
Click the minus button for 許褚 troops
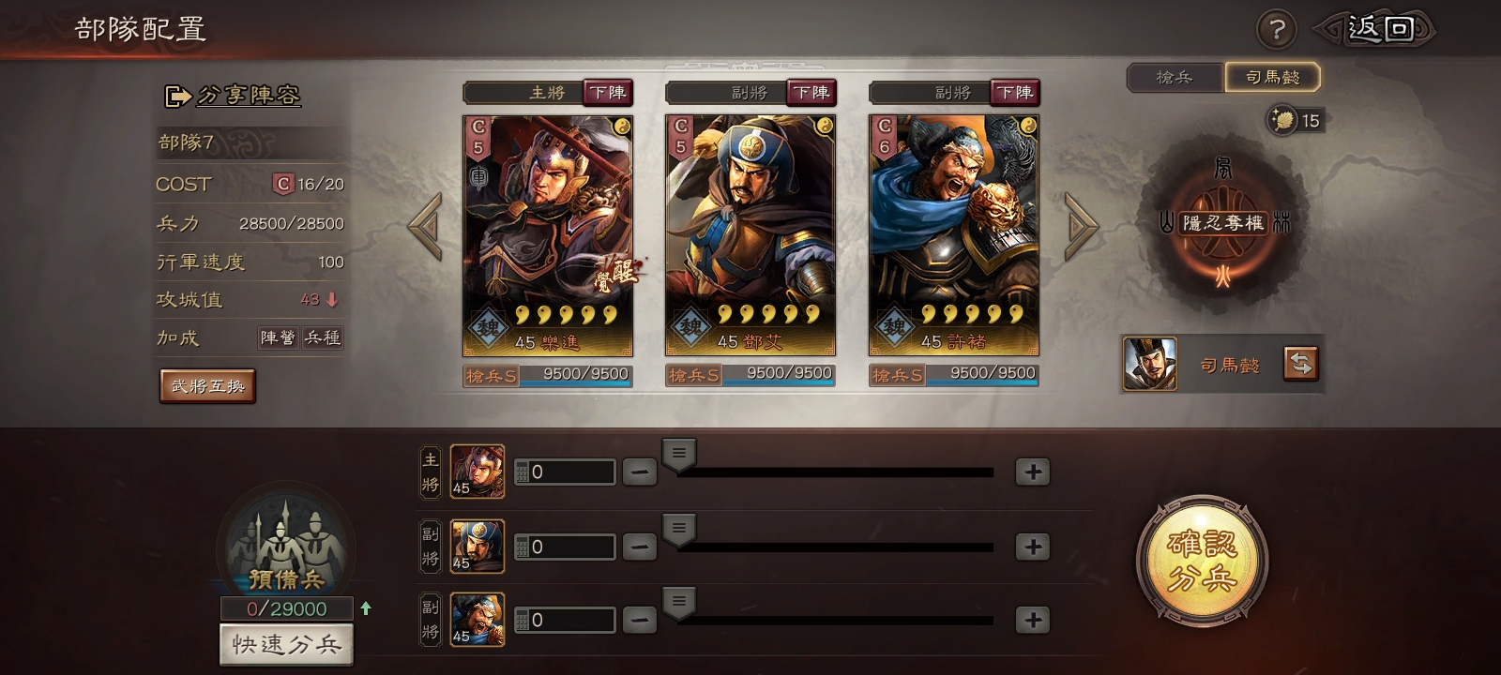pyautogui.click(x=640, y=620)
